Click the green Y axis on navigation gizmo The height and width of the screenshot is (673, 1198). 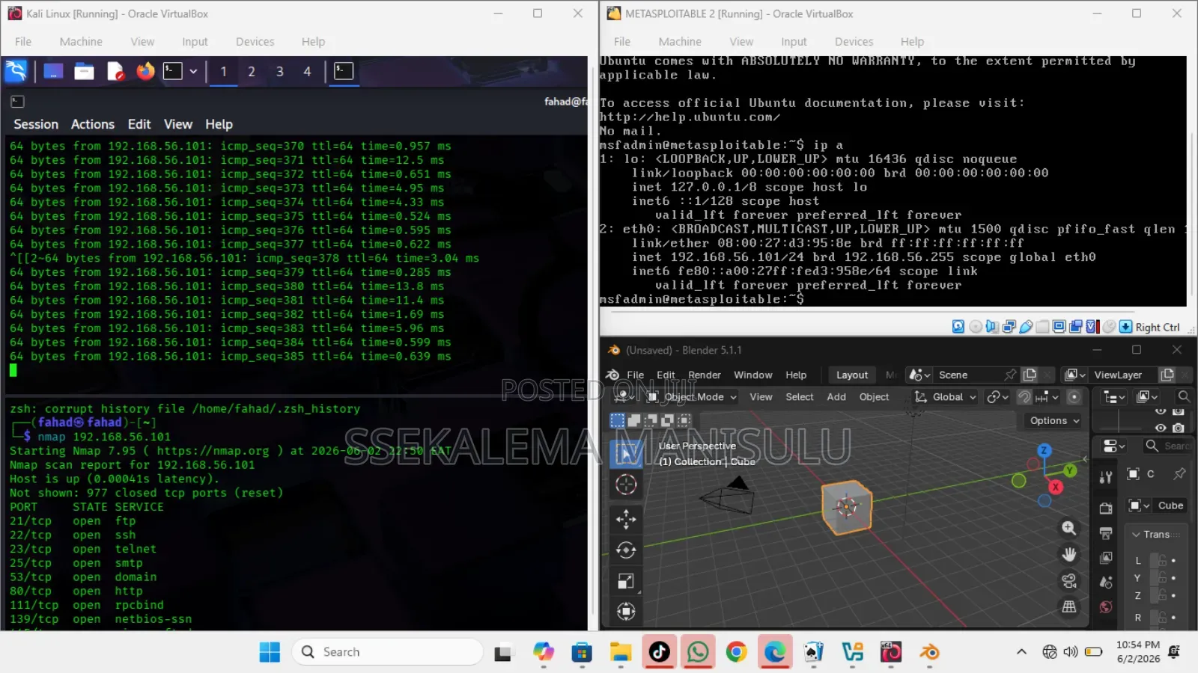coord(1070,470)
